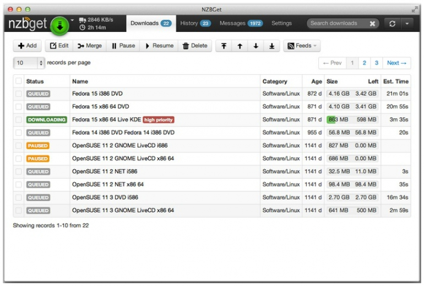Check the OpenSUSE 11 2 NET x86 64 checkbox

[x=19, y=184]
